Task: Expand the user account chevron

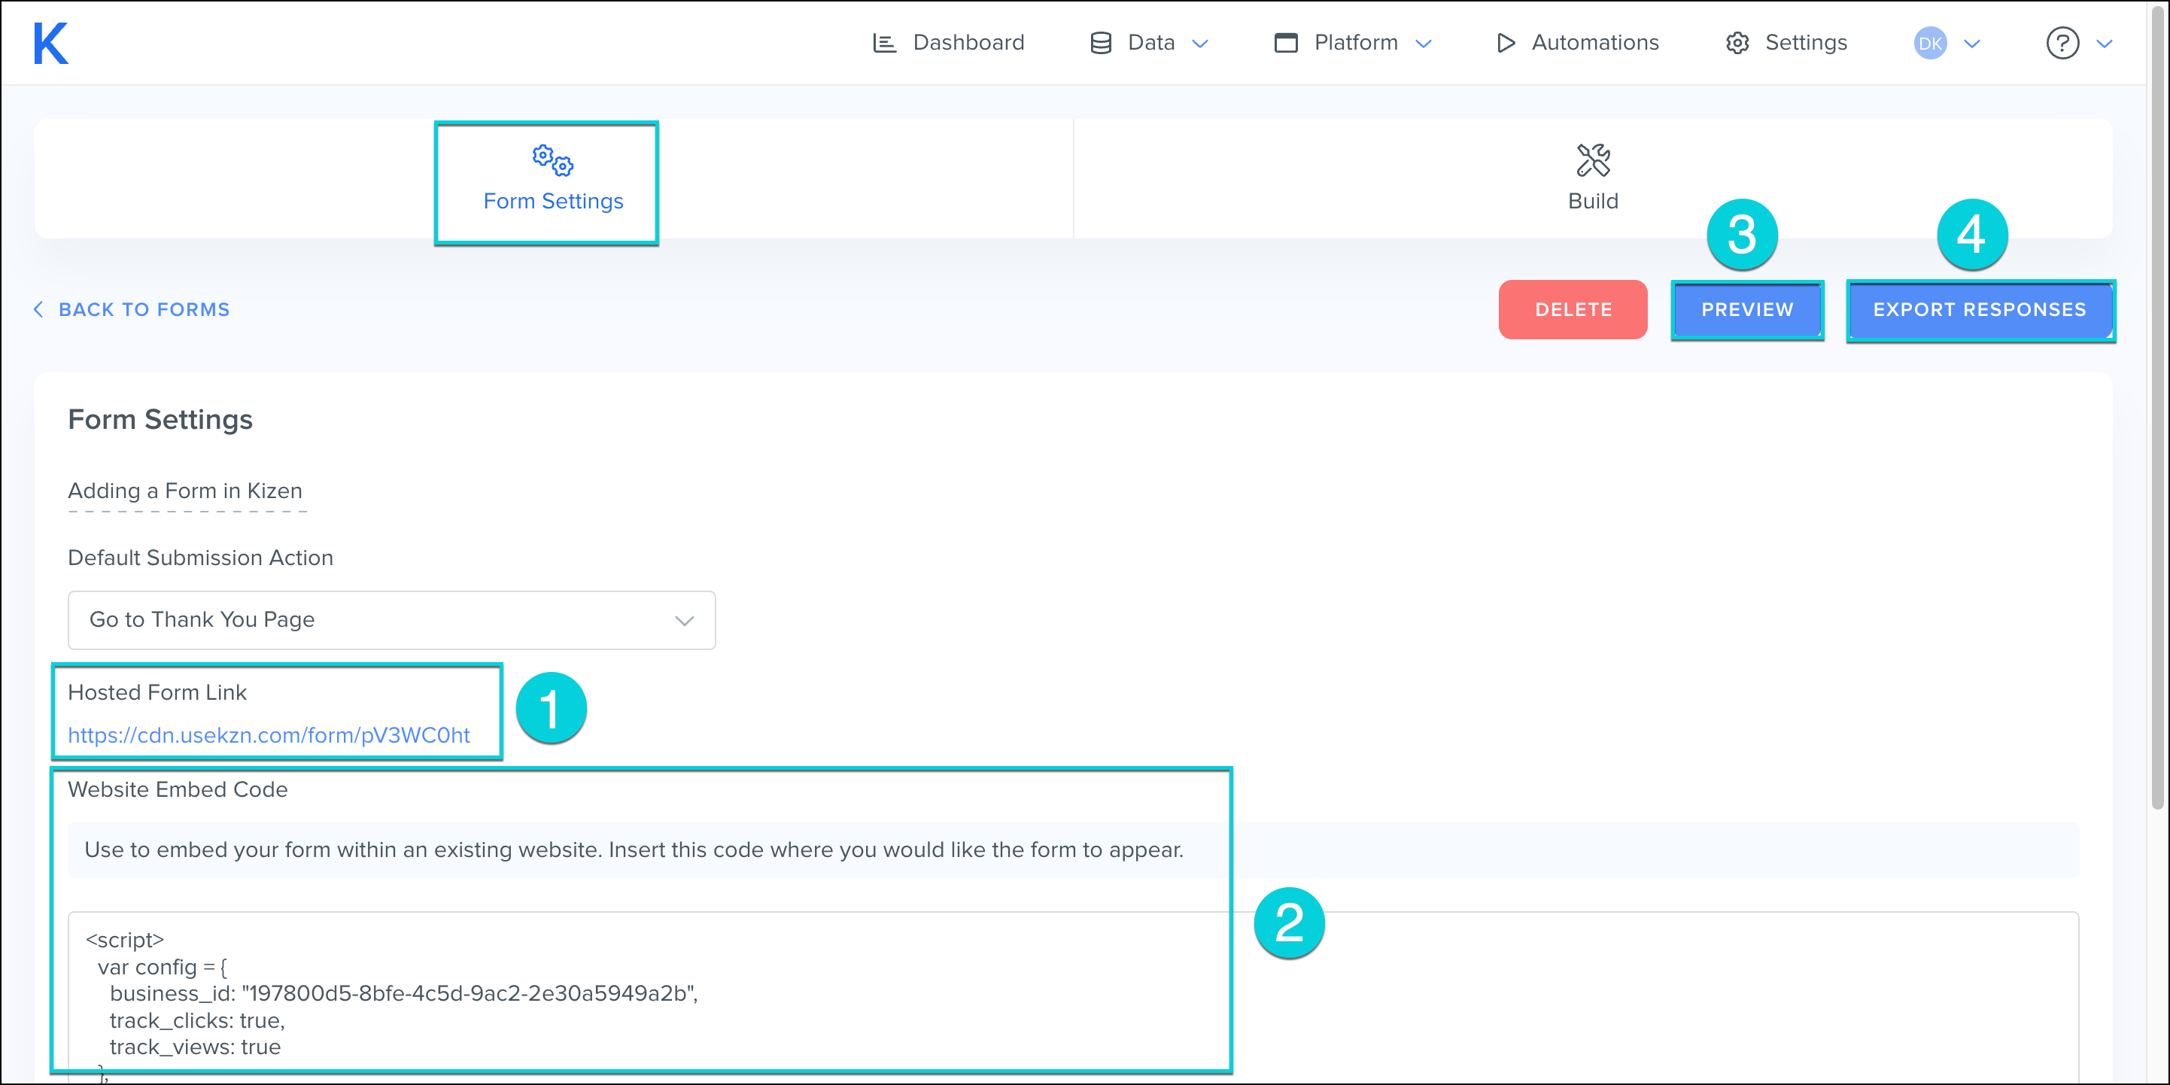Action: tap(1972, 44)
